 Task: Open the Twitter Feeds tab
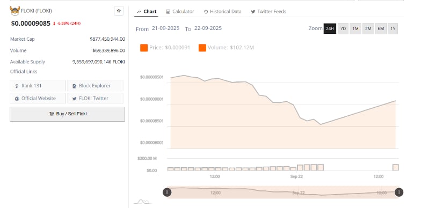tap(268, 12)
